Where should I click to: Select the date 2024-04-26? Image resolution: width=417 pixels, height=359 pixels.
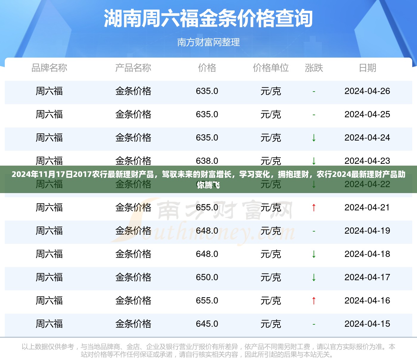tap(367, 91)
